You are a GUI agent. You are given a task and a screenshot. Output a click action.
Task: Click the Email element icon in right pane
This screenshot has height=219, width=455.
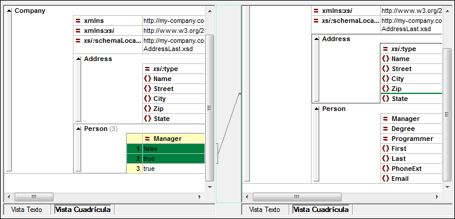[386, 178]
